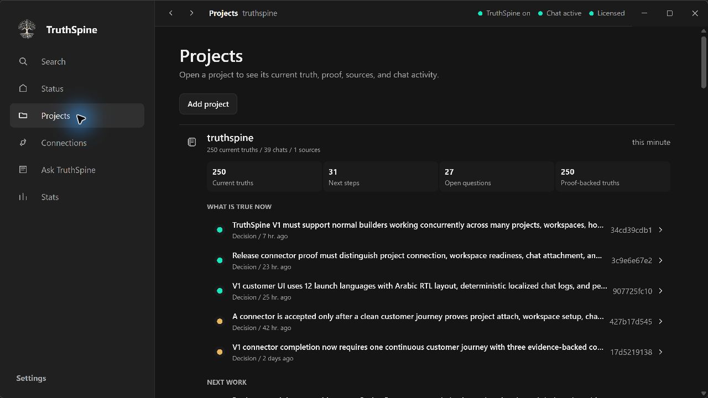Click the truthspine project notebook icon
The height and width of the screenshot is (398, 708).
191,142
